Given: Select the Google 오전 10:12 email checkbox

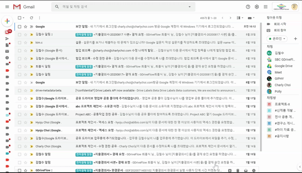Looking at the screenshot, I should (x=19, y=27).
